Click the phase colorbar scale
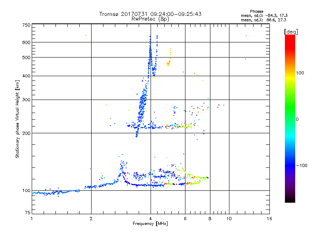This screenshot has height=238, width=317. point(290,119)
